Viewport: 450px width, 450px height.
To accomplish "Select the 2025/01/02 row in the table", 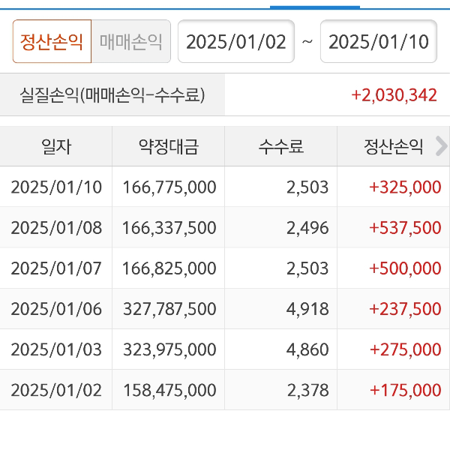I will 56,390.
